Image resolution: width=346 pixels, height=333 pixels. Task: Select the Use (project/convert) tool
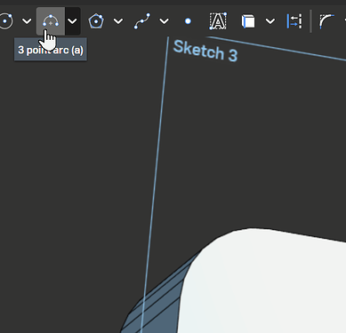tap(248, 21)
